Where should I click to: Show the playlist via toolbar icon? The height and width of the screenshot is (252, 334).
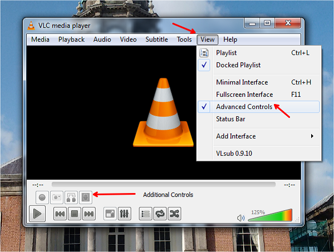coord(145,214)
